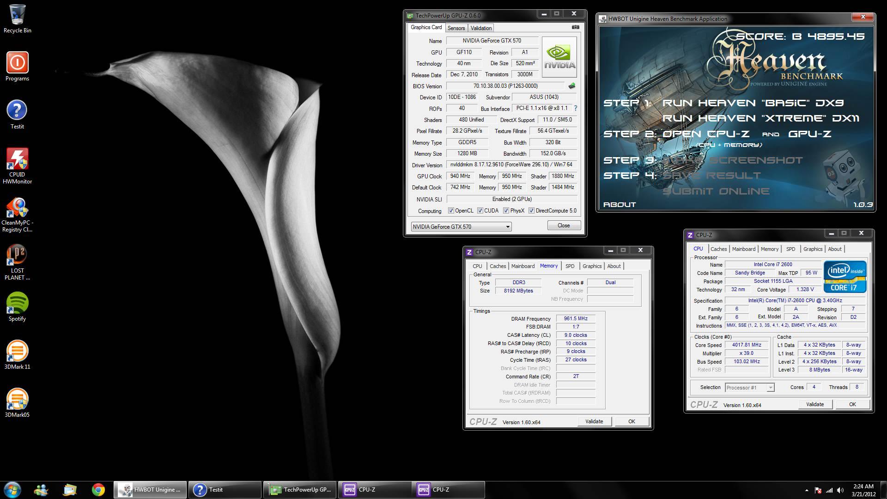Open Spotify desktop shortcut
This screenshot has height=499, width=887.
click(x=17, y=307)
